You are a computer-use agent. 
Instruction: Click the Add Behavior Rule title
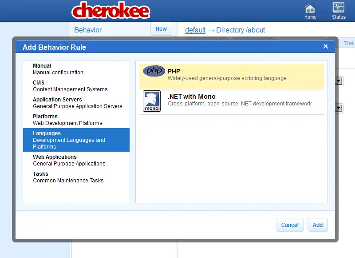[54, 47]
